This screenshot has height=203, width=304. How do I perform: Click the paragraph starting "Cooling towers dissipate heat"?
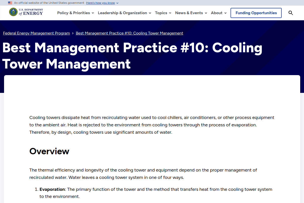pos(152,125)
